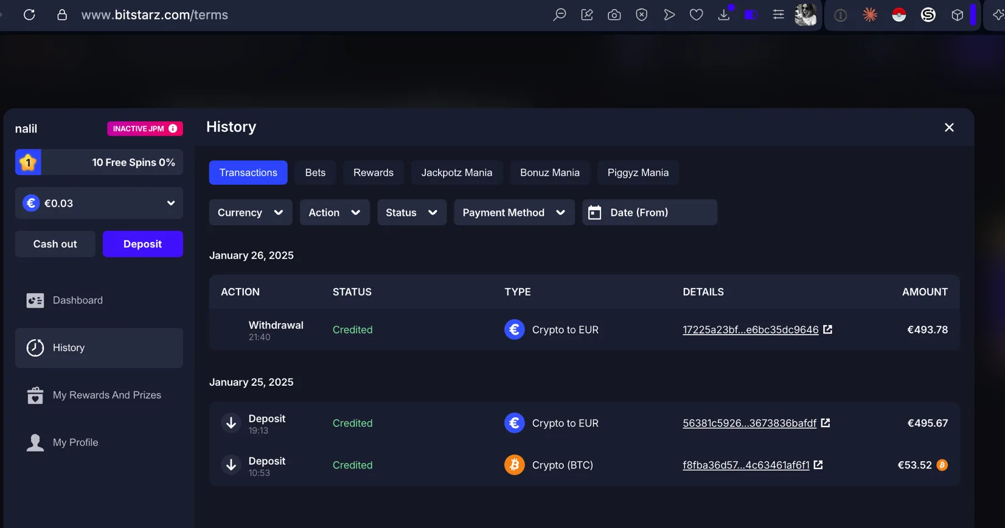
Task: Open the Bonuz Mania tab
Action: coord(550,173)
